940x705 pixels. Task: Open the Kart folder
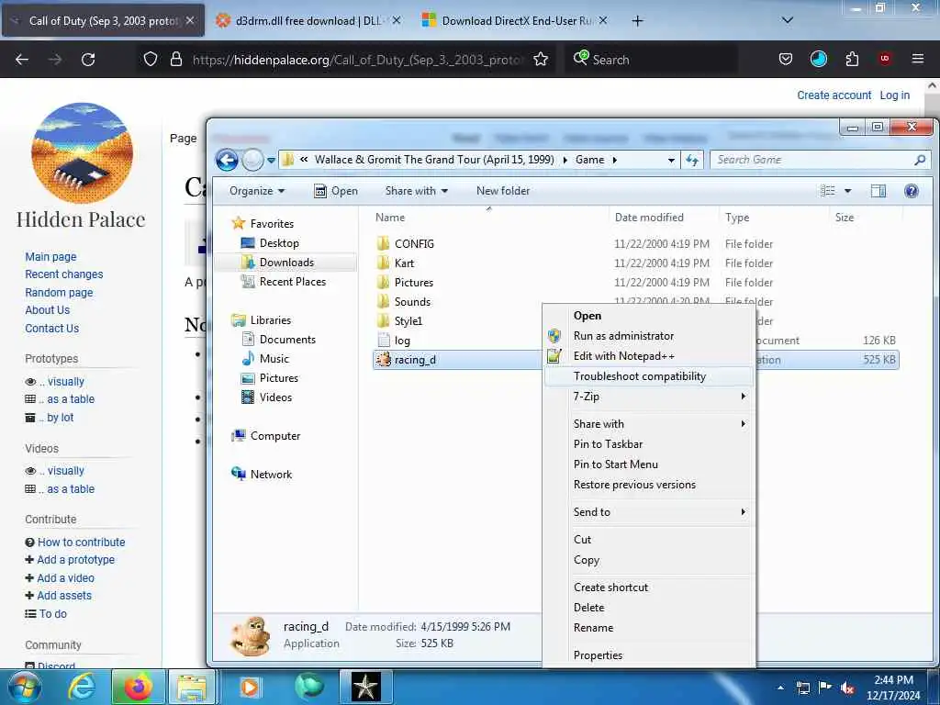[x=404, y=263]
